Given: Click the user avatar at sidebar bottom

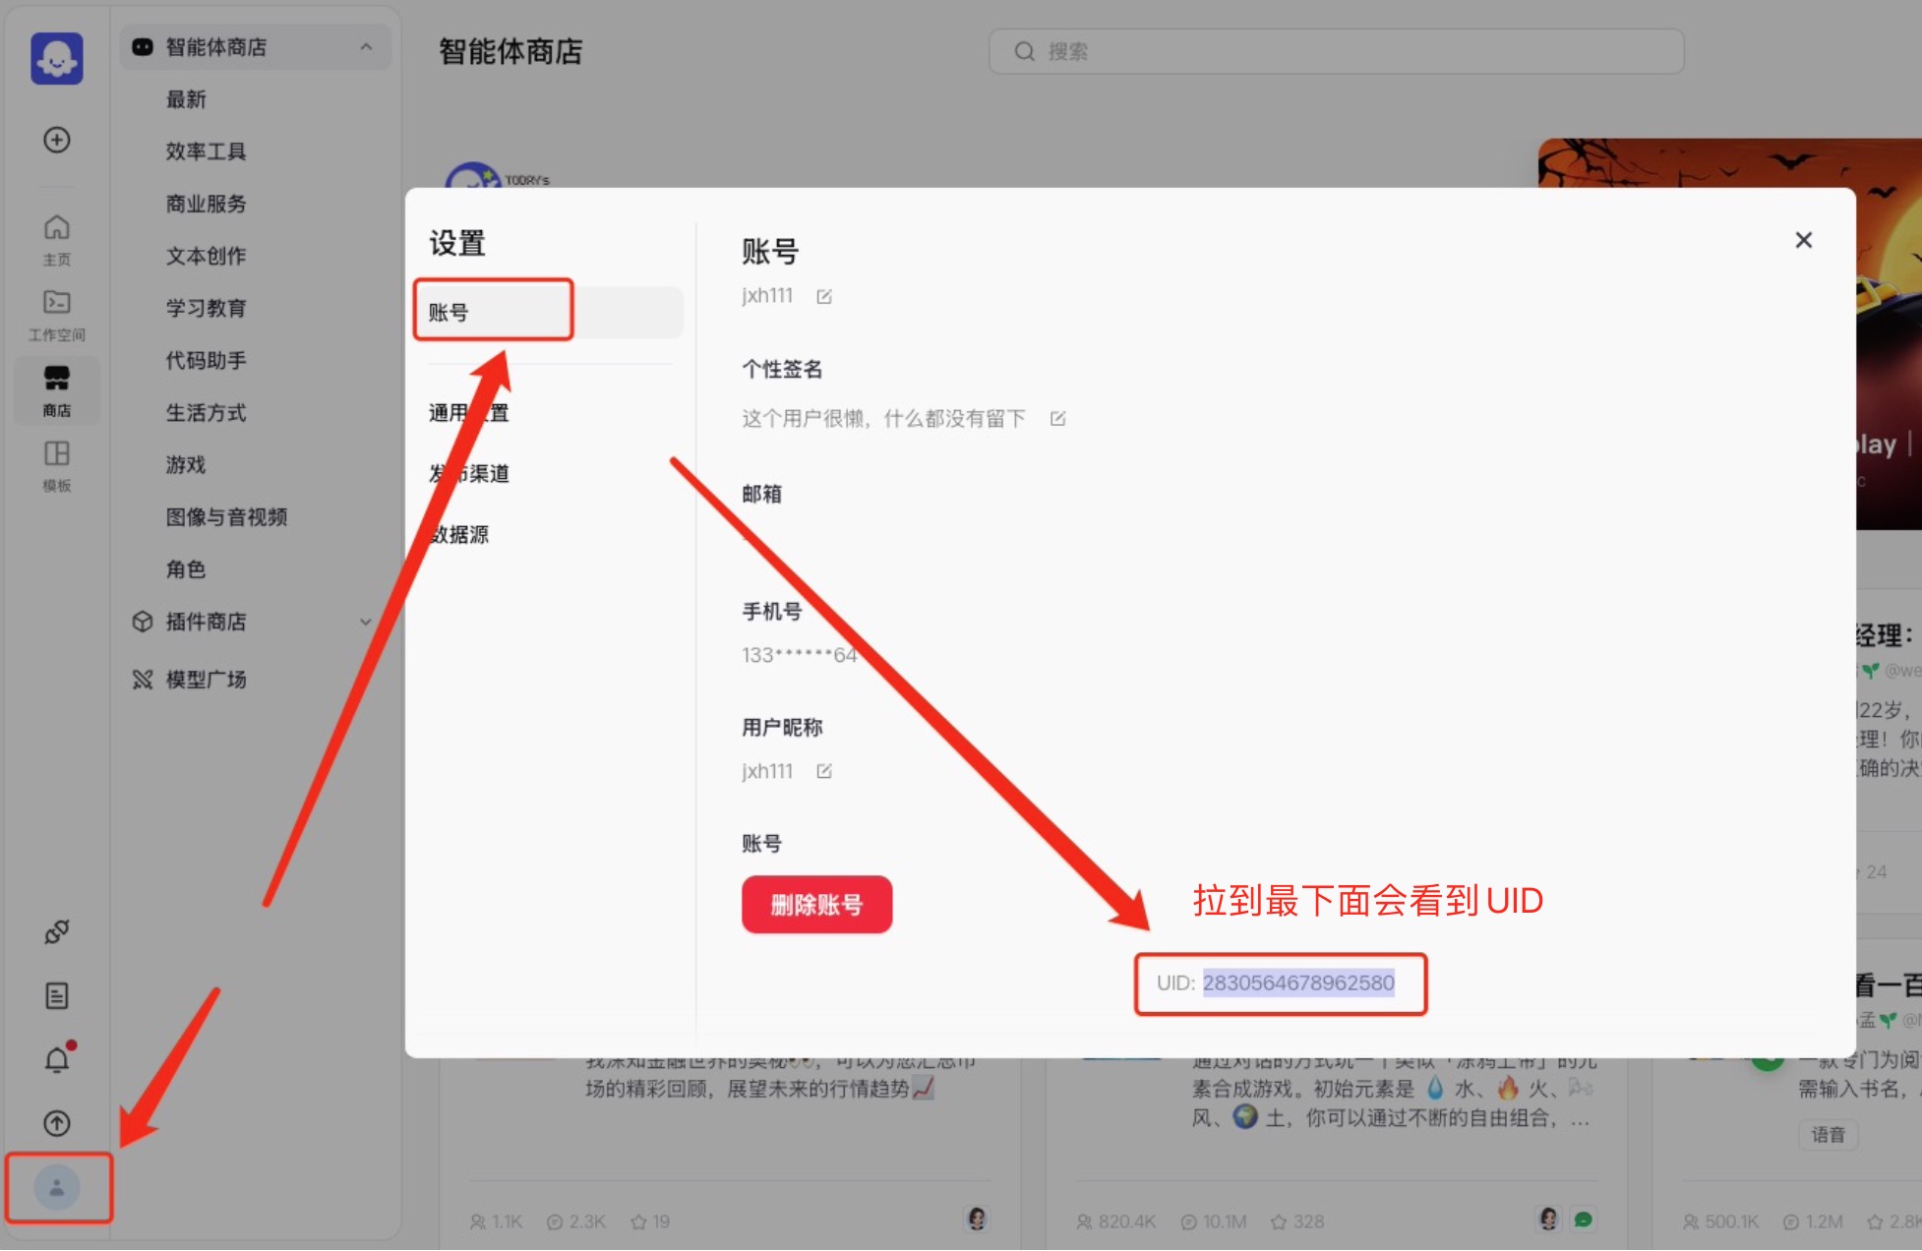Looking at the screenshot, I should [x=57, y=1187].
